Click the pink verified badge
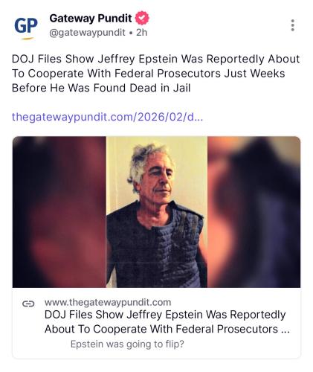This screenshot has height=372, width=313. tap(142, 18)
